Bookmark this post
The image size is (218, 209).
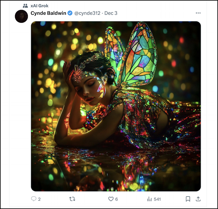point(188,199)
